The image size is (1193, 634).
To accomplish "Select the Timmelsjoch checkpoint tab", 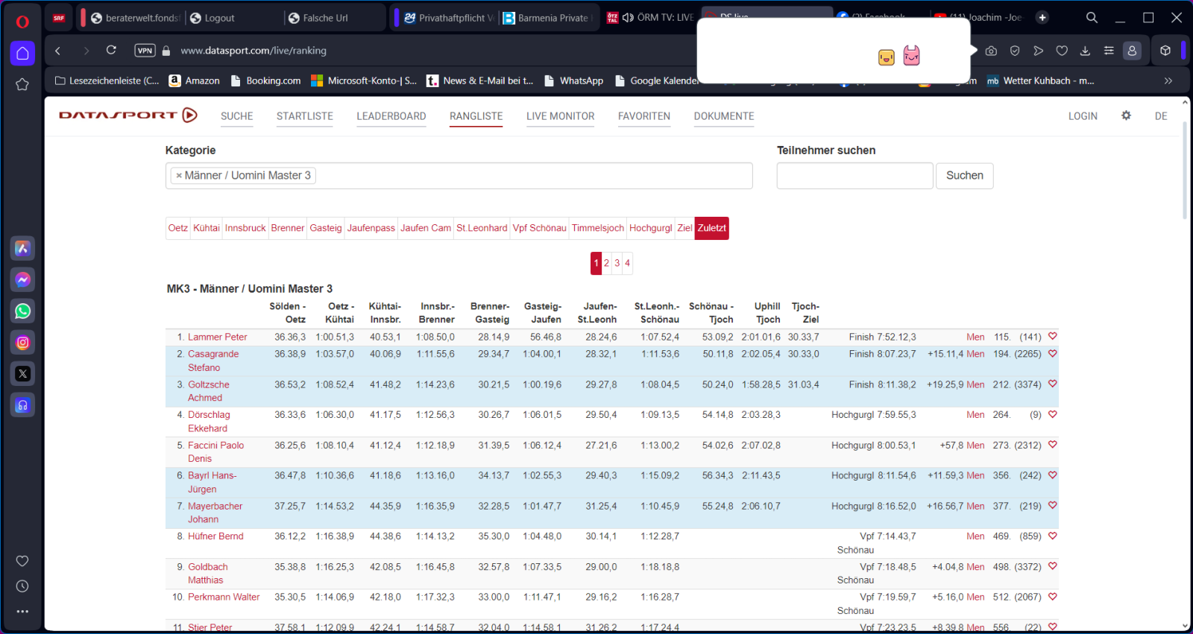I will (598, 228).
